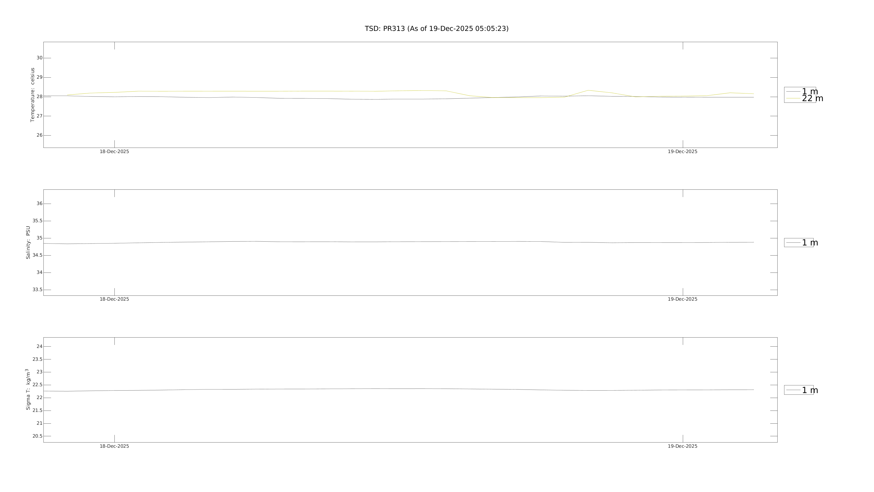The height and width of the screenshot is (492, 874).
Task: Click the Salinity: PSU axis label
Action: [28, 242]
